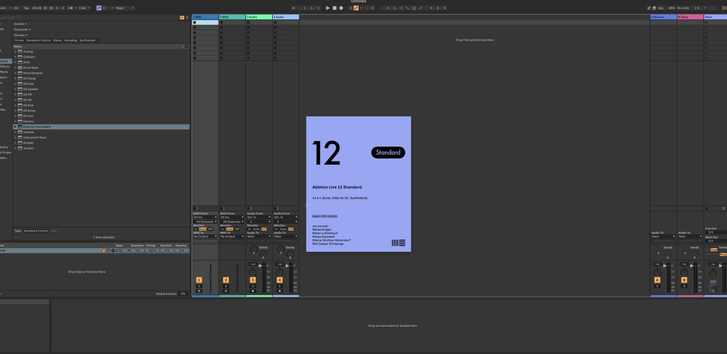The height and width of the screenshot is (354, 727).
Task: Start playback with the Play button
Action: [328, 8]
